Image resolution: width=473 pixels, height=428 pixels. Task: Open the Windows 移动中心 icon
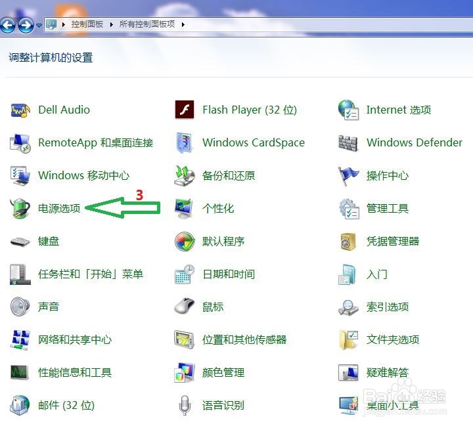20,176
